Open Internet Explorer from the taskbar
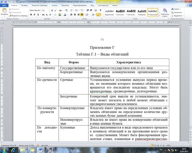 (x=13, y=150)
